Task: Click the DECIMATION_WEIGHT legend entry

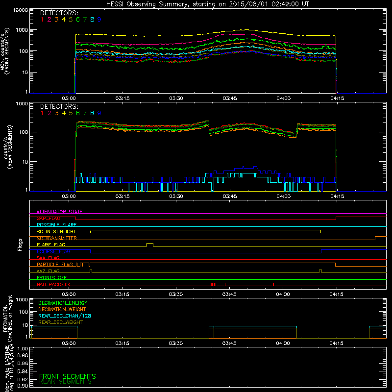Action: (62, 309)
